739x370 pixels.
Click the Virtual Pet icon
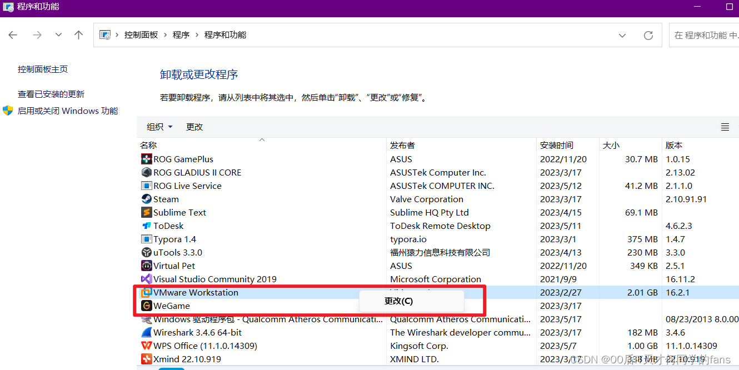[146, 266]
